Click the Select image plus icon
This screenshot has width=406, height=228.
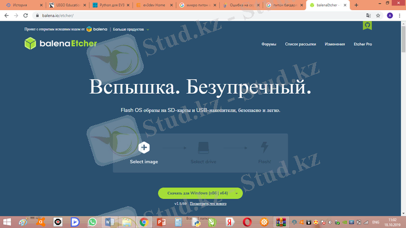click(x=144, y=148)
